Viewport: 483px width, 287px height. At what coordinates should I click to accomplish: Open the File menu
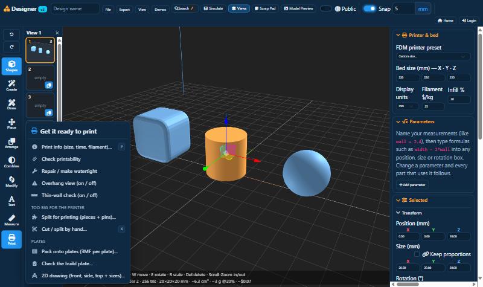(x=108, y=9)
